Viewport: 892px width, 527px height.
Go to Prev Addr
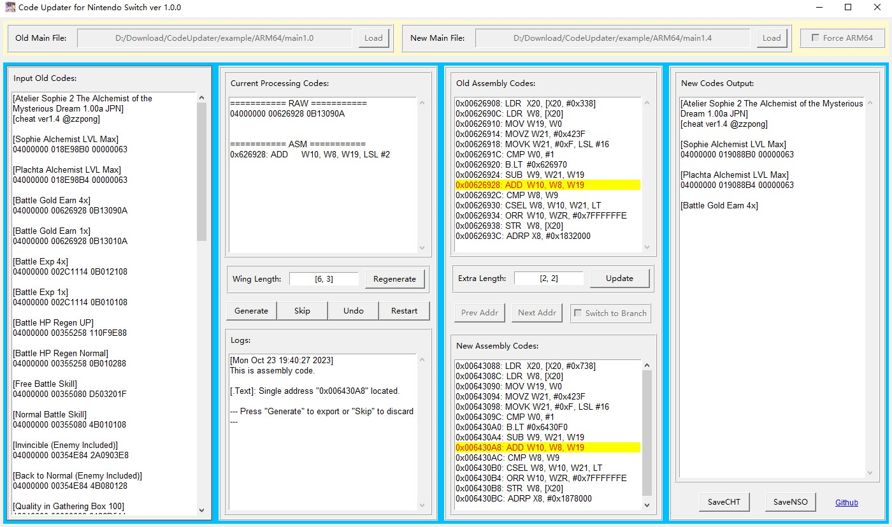click(x=479, y=312)
